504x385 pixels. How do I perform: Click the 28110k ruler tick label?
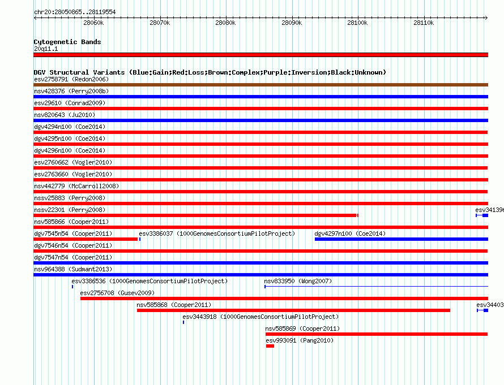(424, 23)
